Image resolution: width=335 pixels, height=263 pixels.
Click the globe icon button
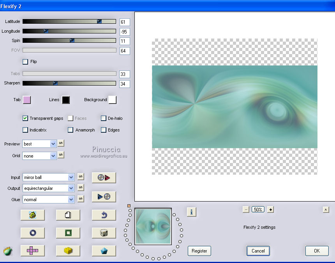click(x=33, y=215)
